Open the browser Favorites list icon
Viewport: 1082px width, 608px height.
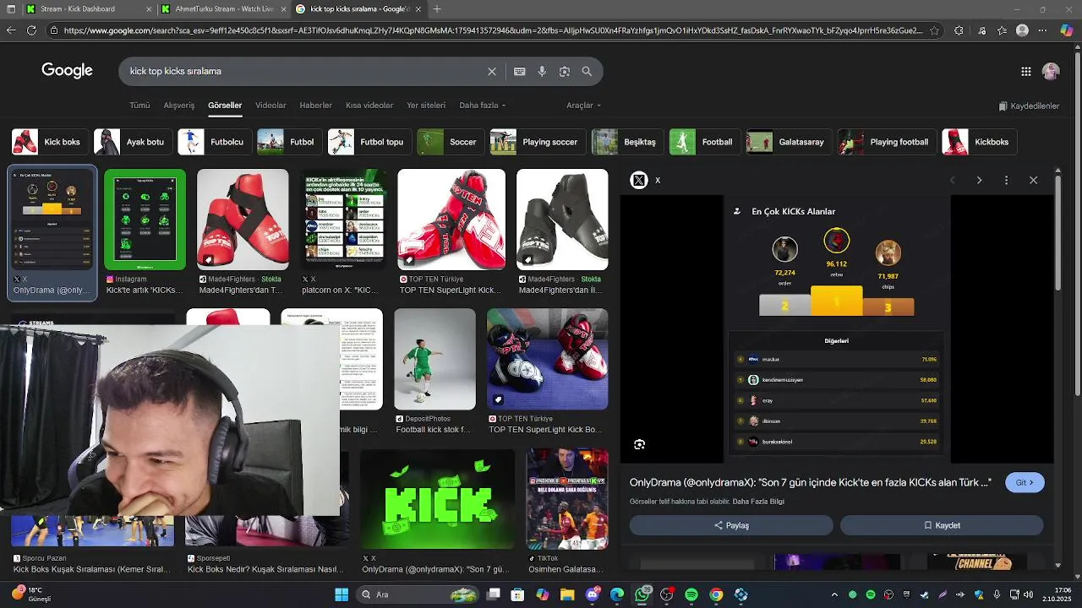(1002, 30)
